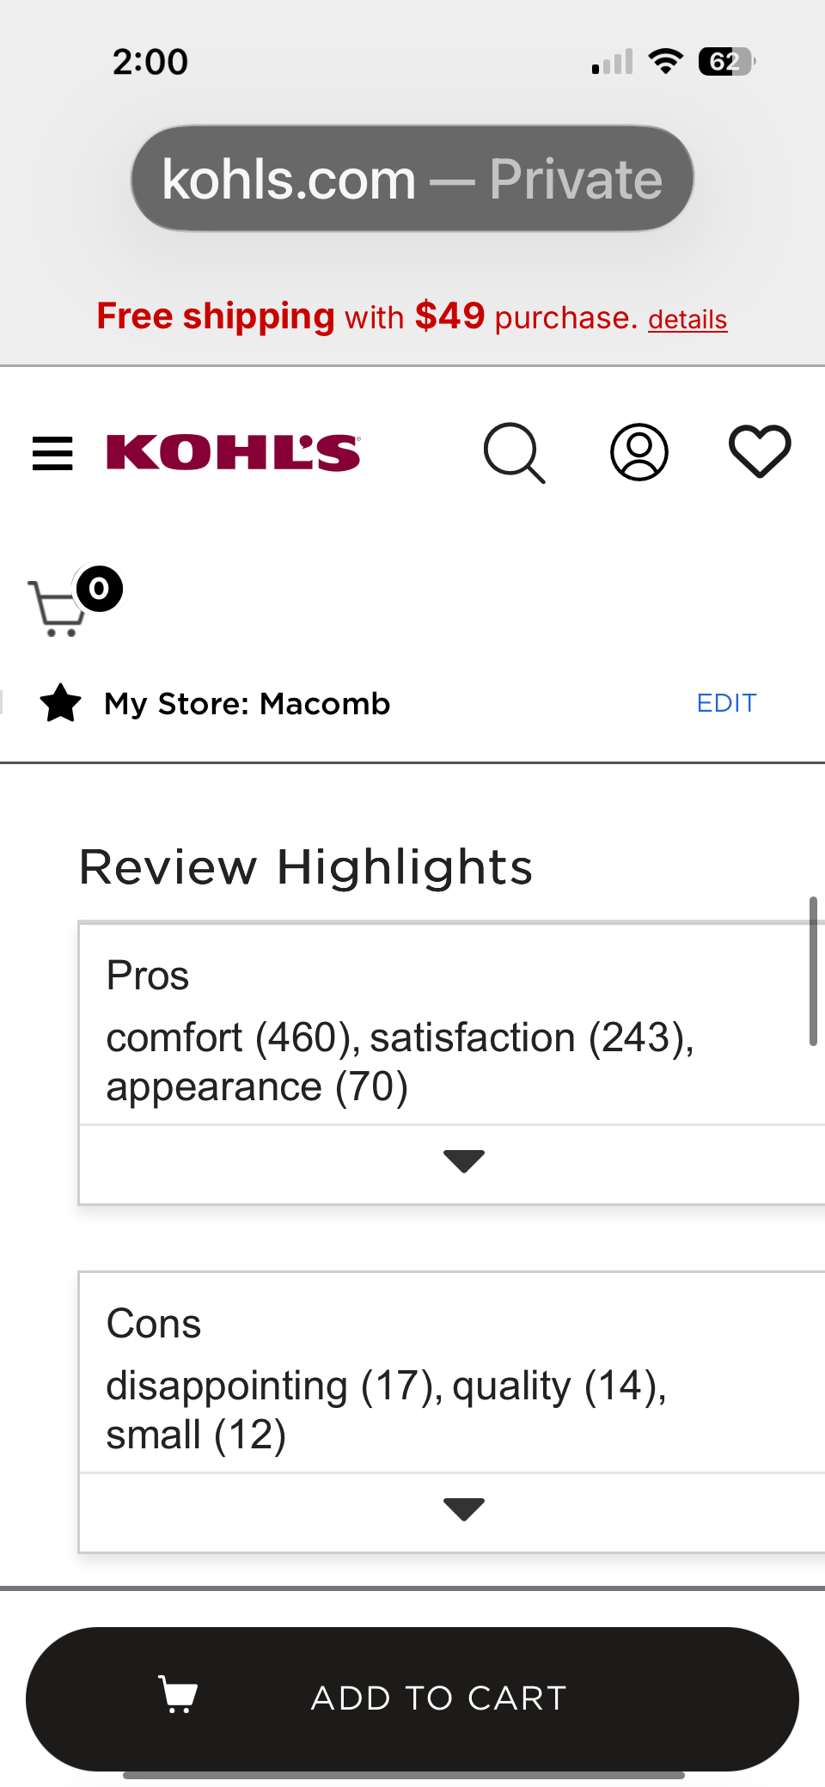
Task: Click the star icon beside My Store
Action: point(61,704)
